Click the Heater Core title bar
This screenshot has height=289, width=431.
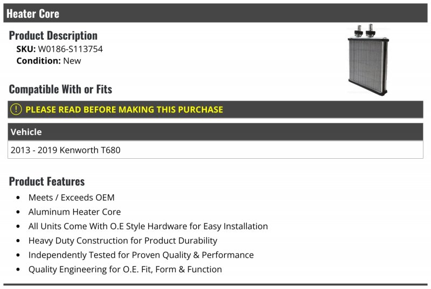click(215, 13)
